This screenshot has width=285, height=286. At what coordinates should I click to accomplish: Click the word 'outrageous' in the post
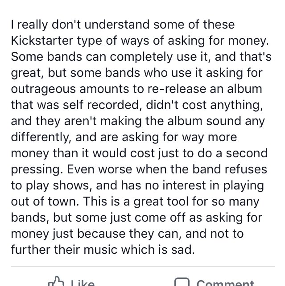tap(43, 89)
